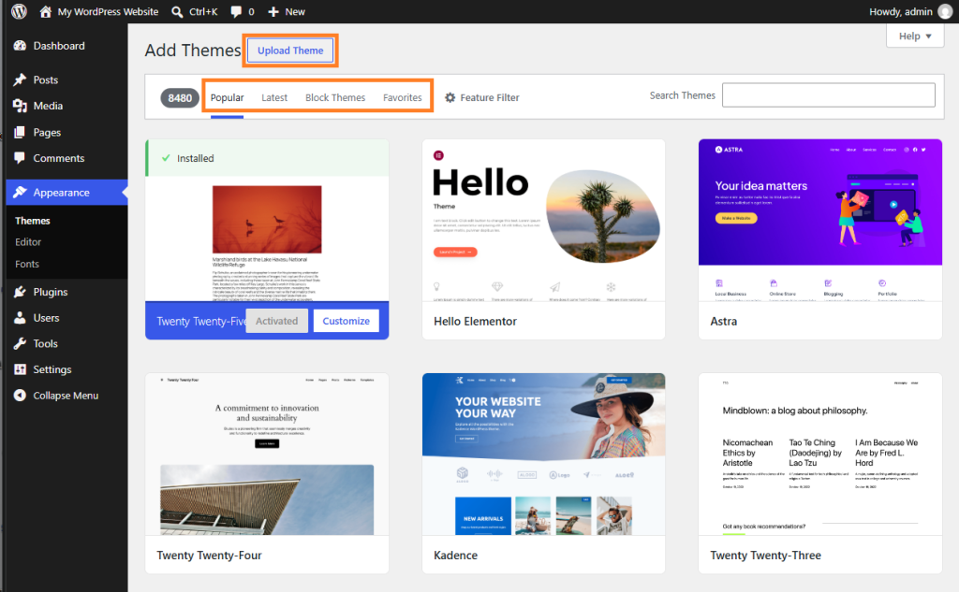
Task: Click the home icon beside My WordPress Website
Action: [x=45, y=11]
